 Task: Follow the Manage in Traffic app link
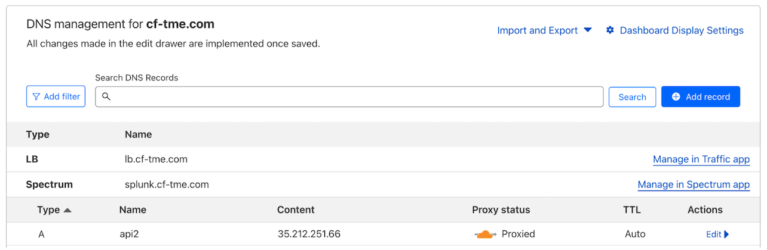pos(701,160)
